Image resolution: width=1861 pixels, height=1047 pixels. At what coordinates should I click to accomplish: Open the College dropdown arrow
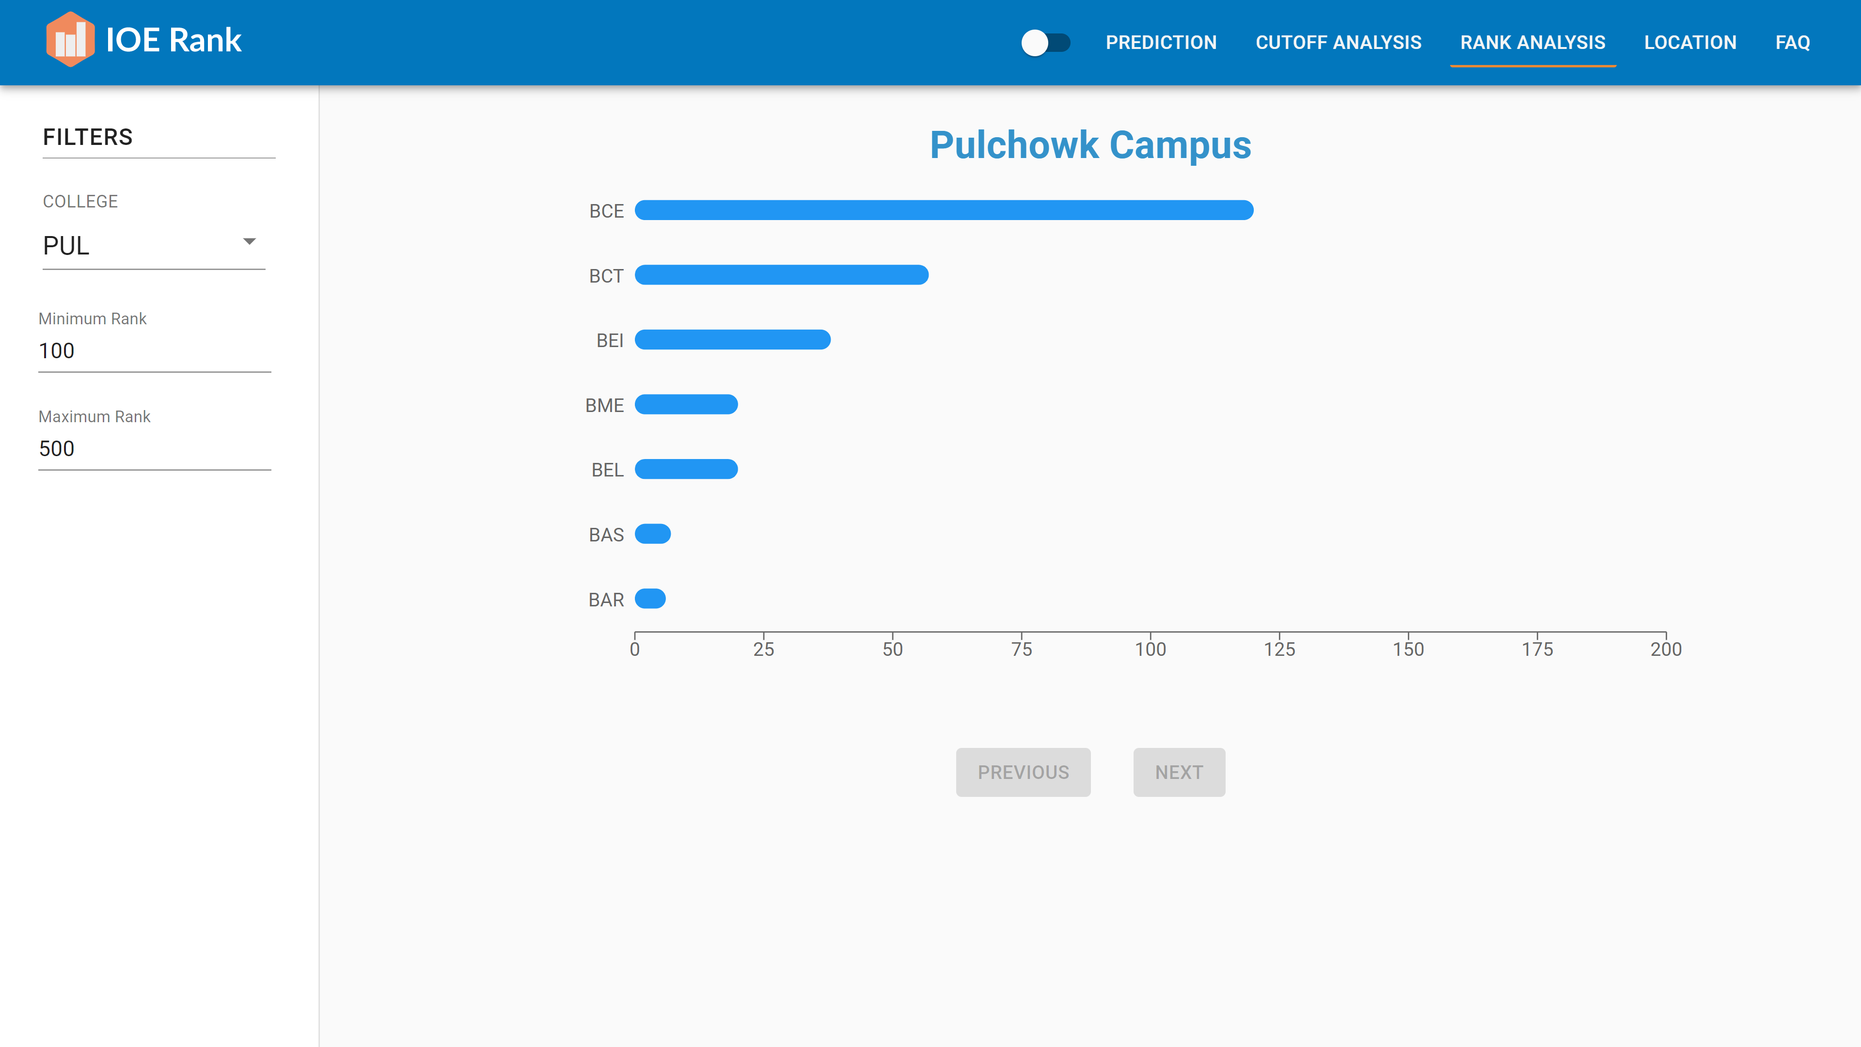point(249,241)
